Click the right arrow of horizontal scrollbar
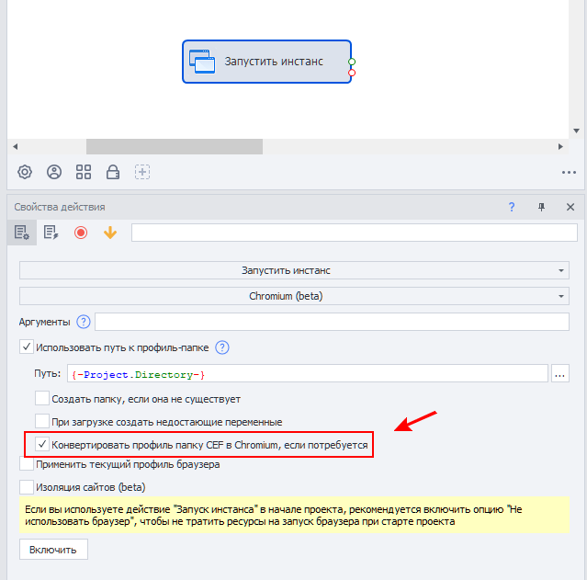 point(560,146)
